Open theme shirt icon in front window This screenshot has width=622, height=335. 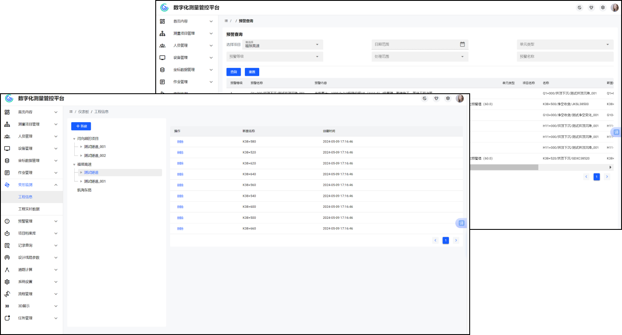tap(436, 98)
